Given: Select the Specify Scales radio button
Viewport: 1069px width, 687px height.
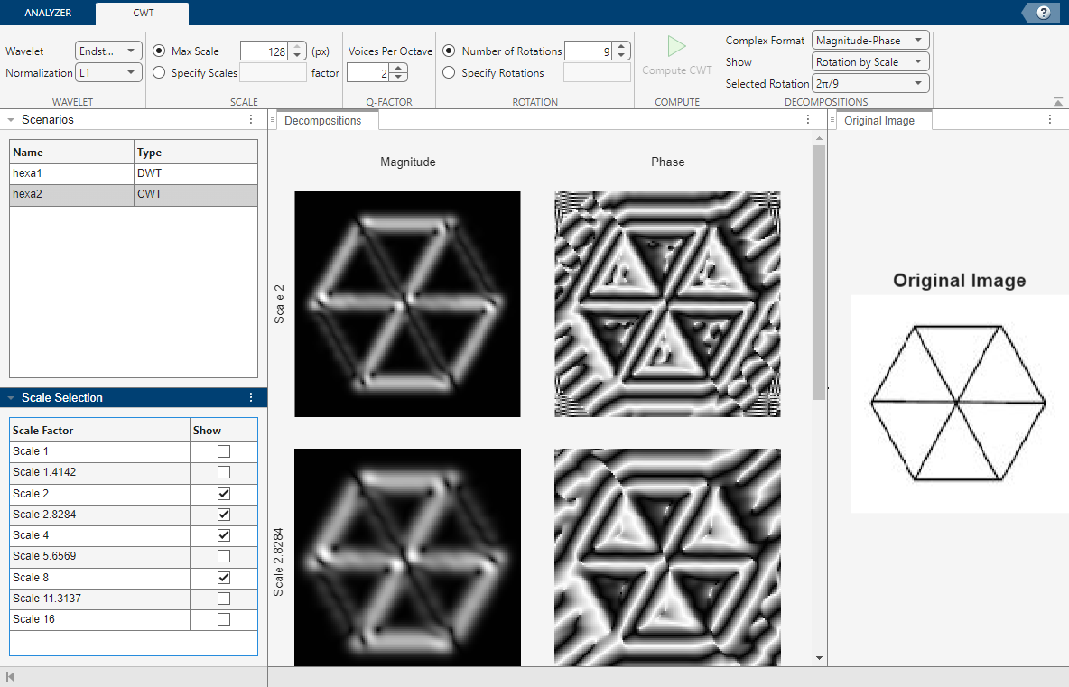Looking at the screenshot, I should click(159, 72).
